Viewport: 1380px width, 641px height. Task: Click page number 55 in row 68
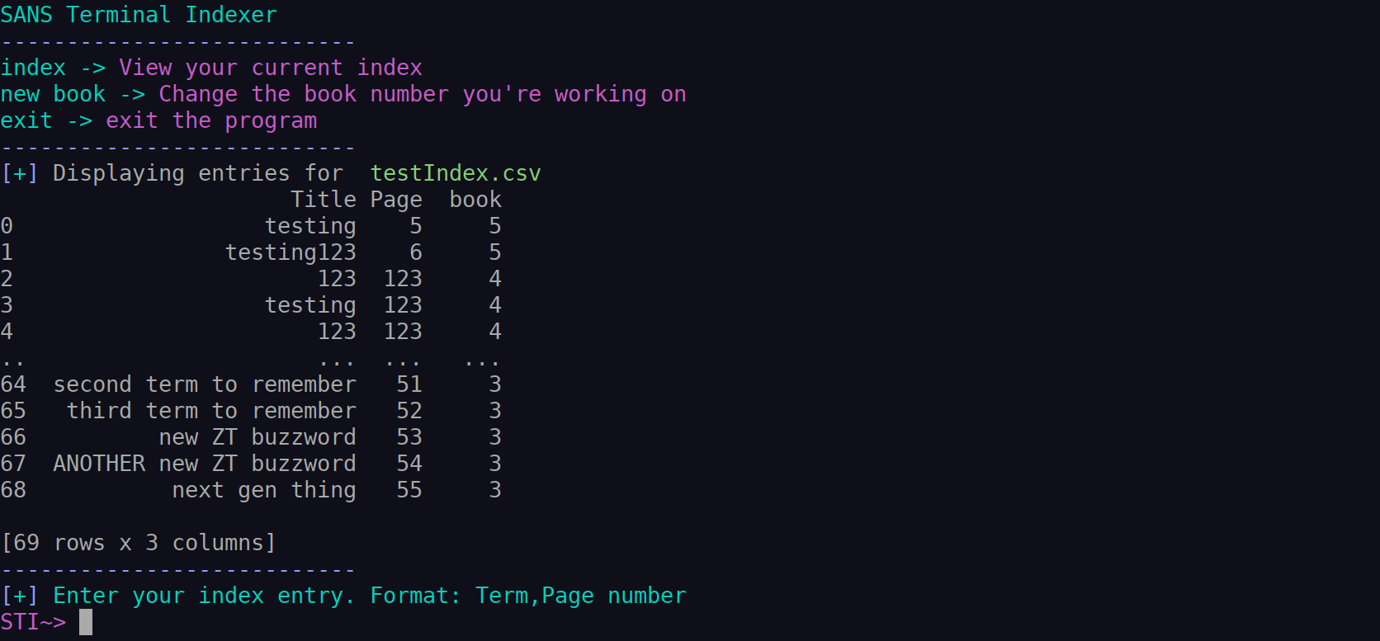pos(409,490)
